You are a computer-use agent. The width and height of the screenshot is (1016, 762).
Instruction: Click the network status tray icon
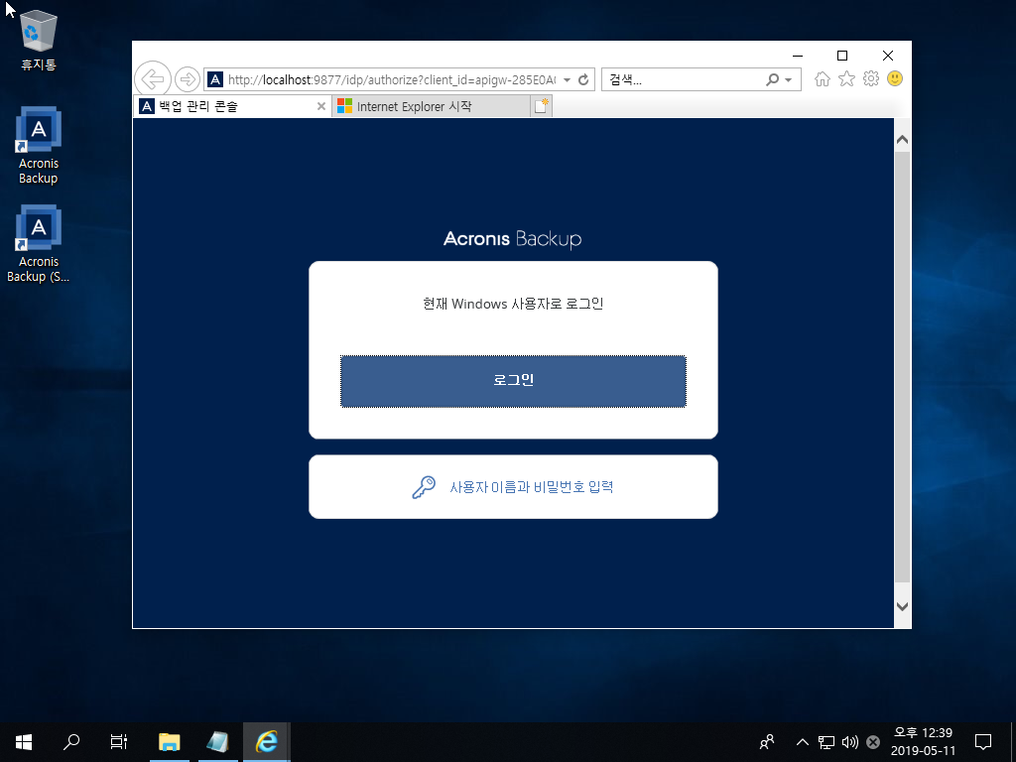click(x=826, y=742)
